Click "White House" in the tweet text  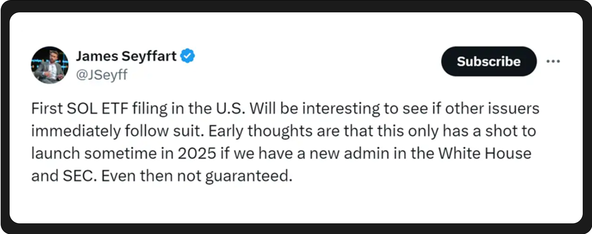click(x=485, y=153)
